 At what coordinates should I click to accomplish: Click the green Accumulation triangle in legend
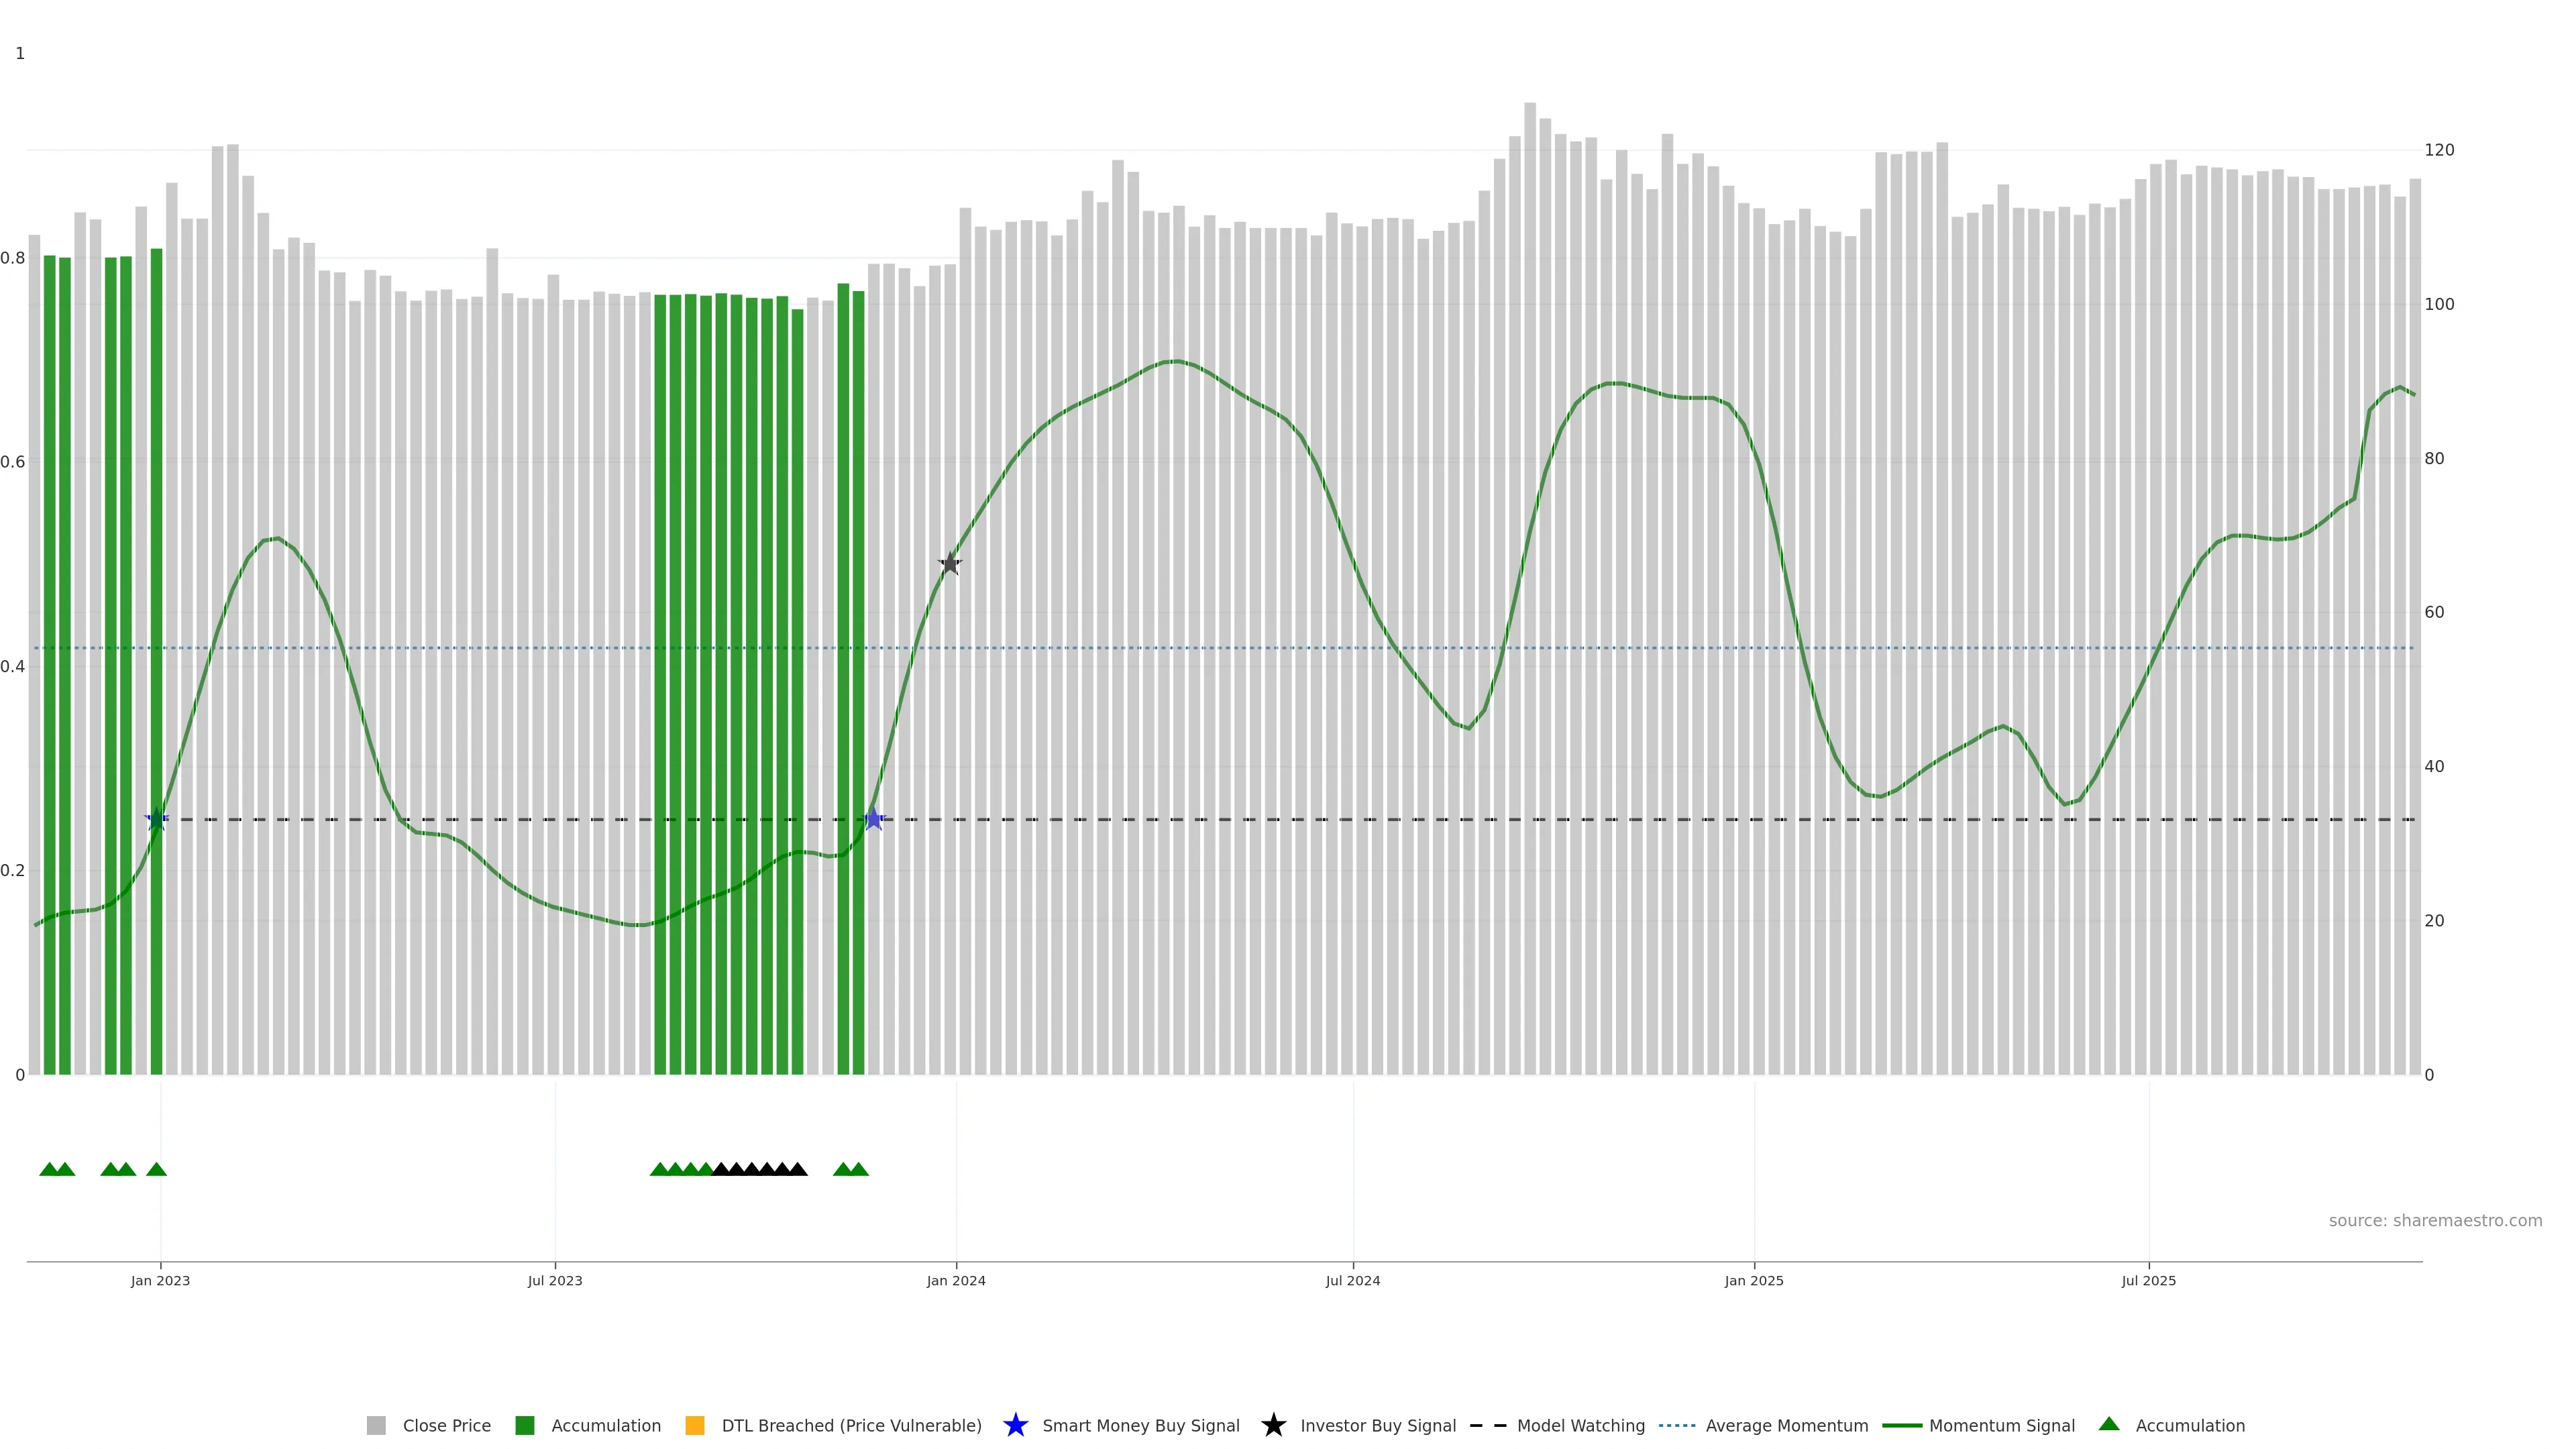2109,1424
